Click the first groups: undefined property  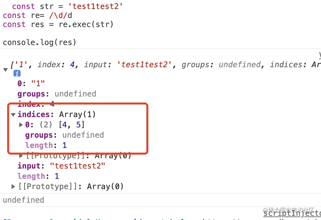pos(57,94)
